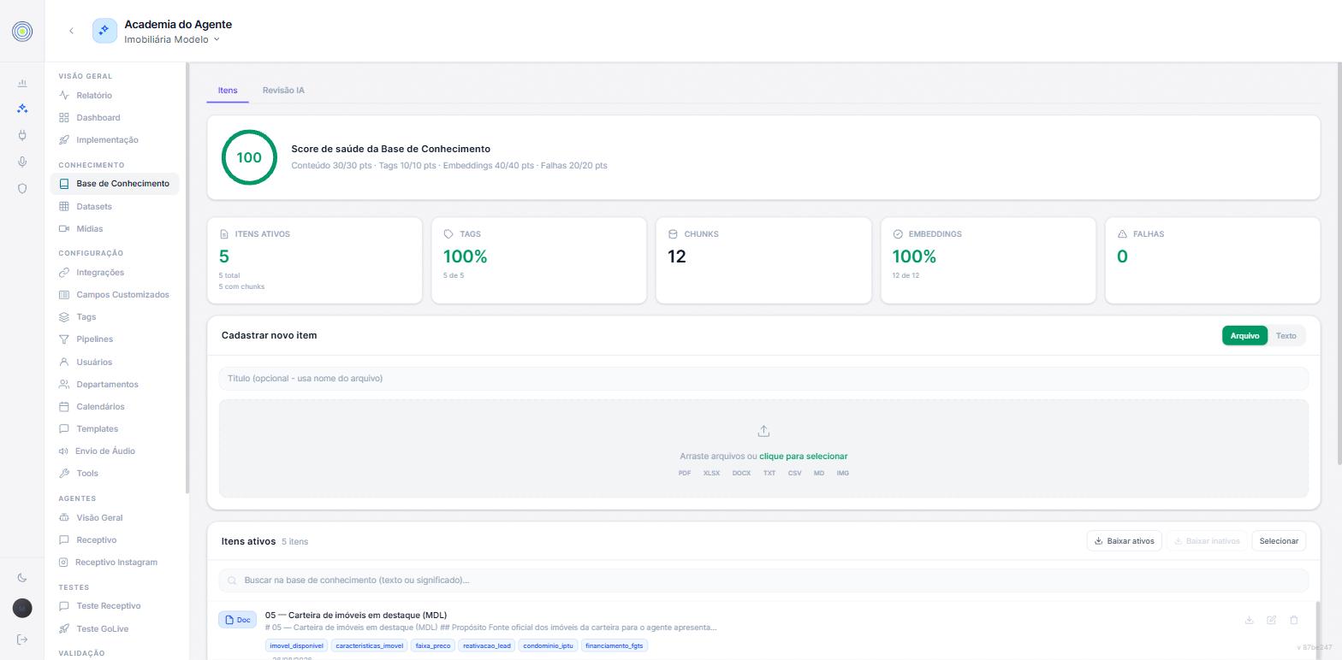Click the Usuários person icon in sidebar
The height and width of the screenshot is (660, 1342).
(x=64, y=362)
